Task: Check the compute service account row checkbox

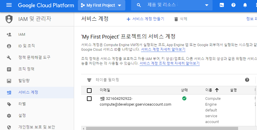Action: tap(89, 99)
